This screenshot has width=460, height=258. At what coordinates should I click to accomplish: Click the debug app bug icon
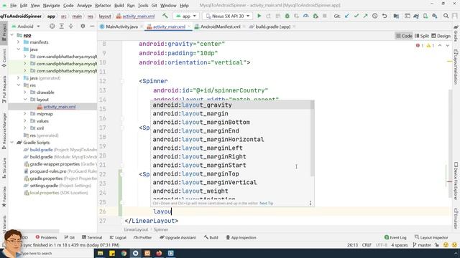(287, 16)
